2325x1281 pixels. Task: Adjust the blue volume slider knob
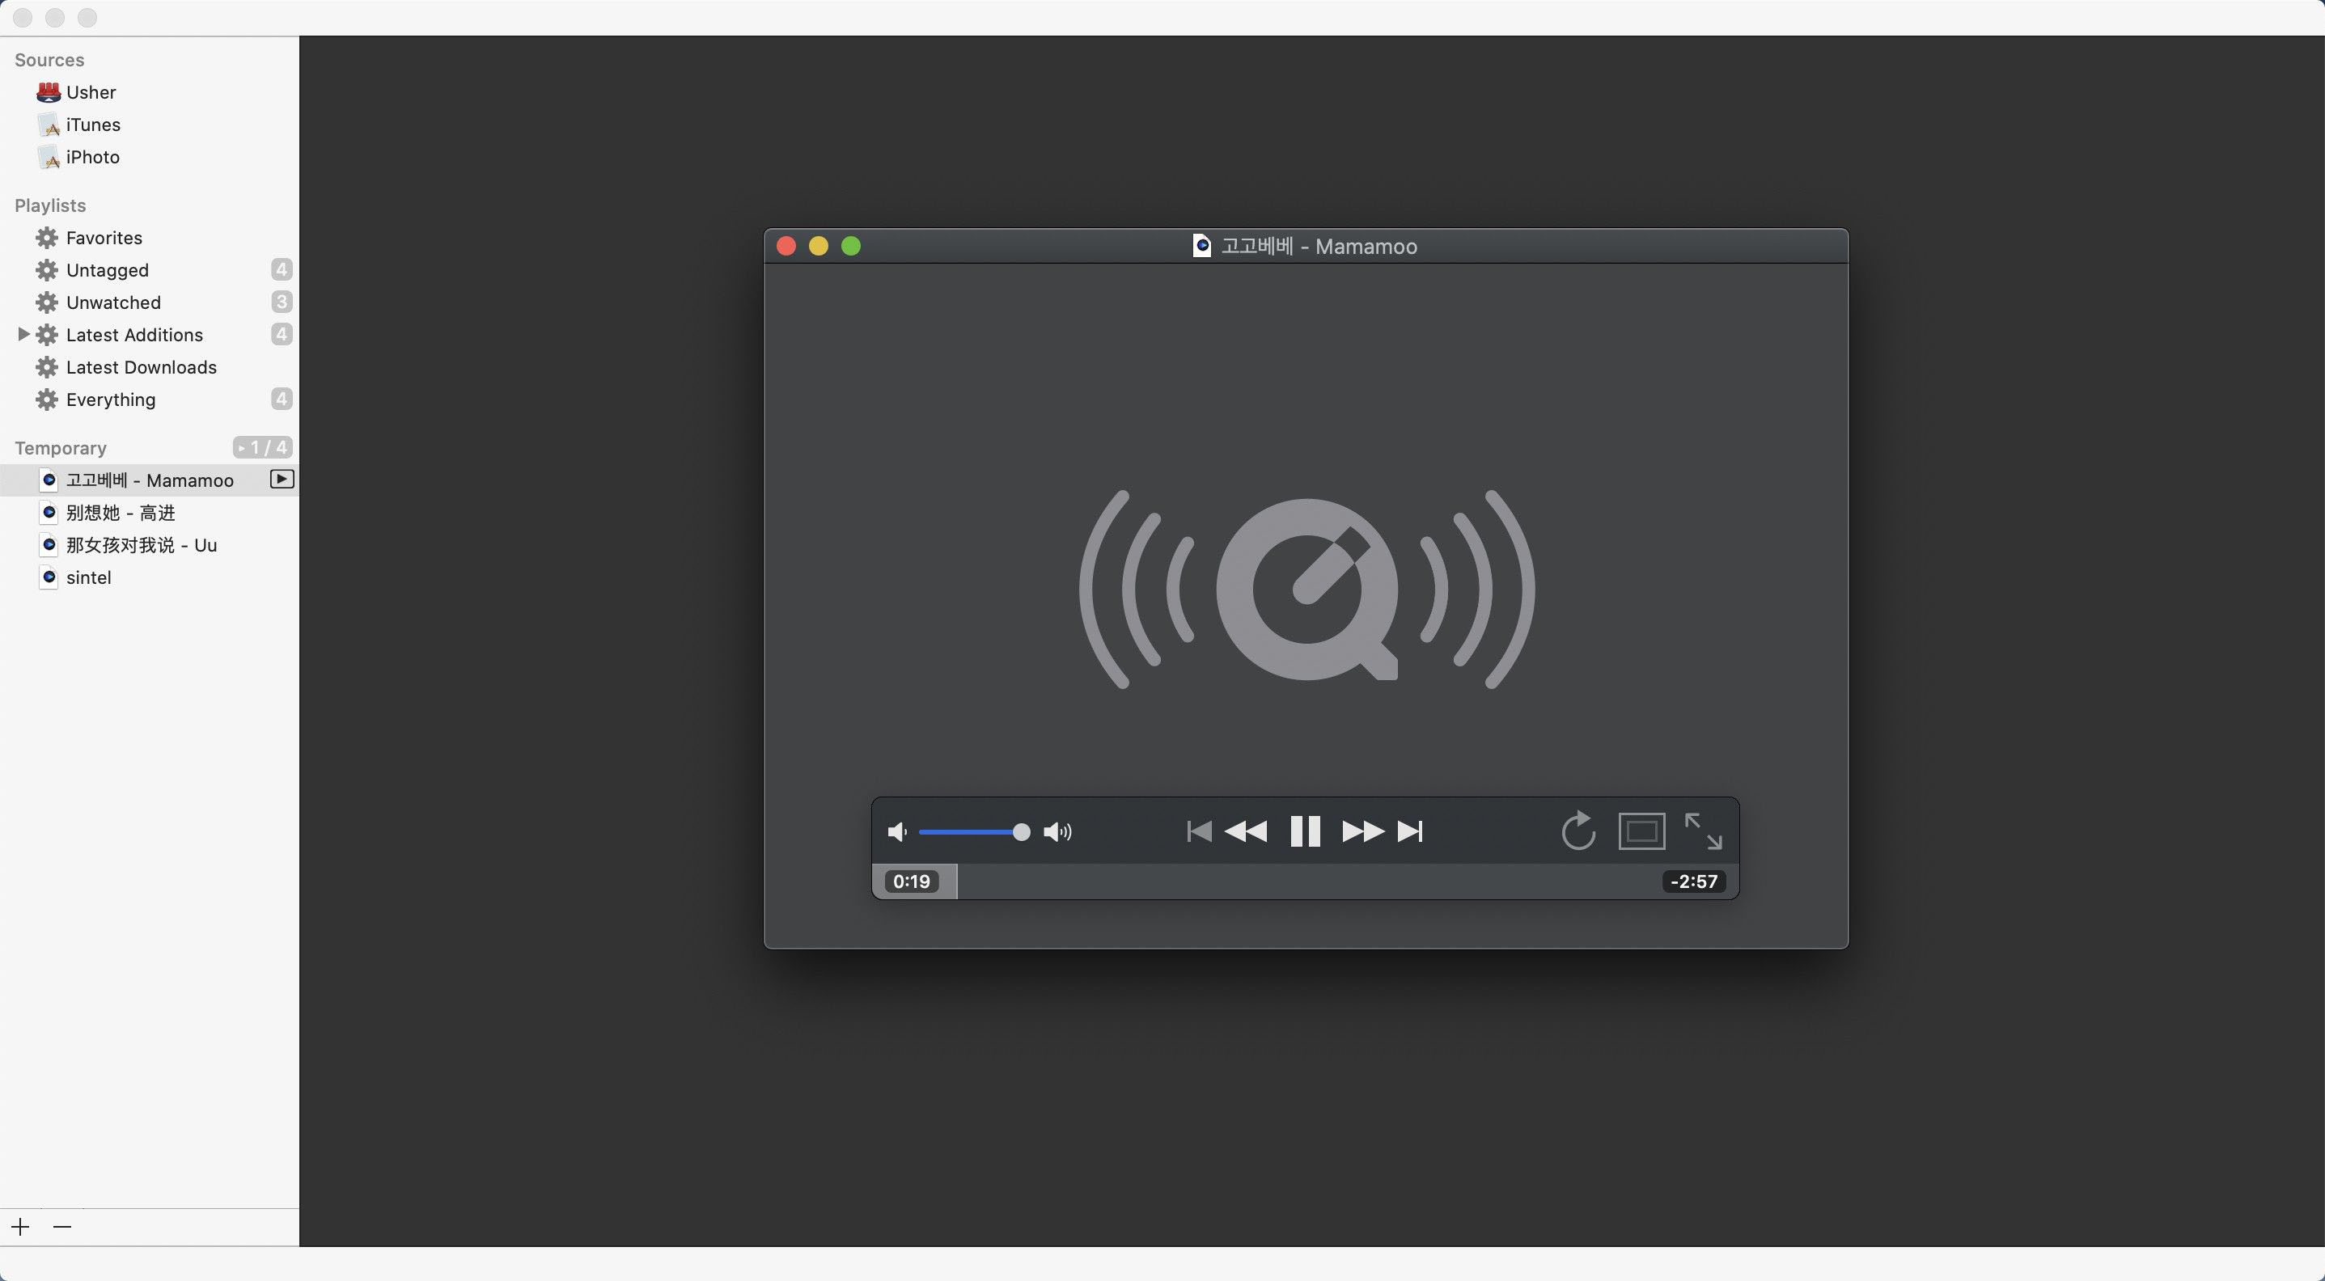[1021, 831]
